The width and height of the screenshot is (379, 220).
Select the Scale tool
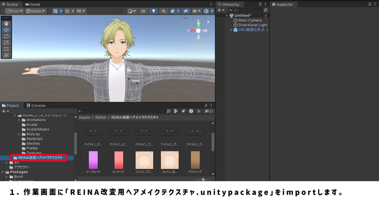(6, 42)
